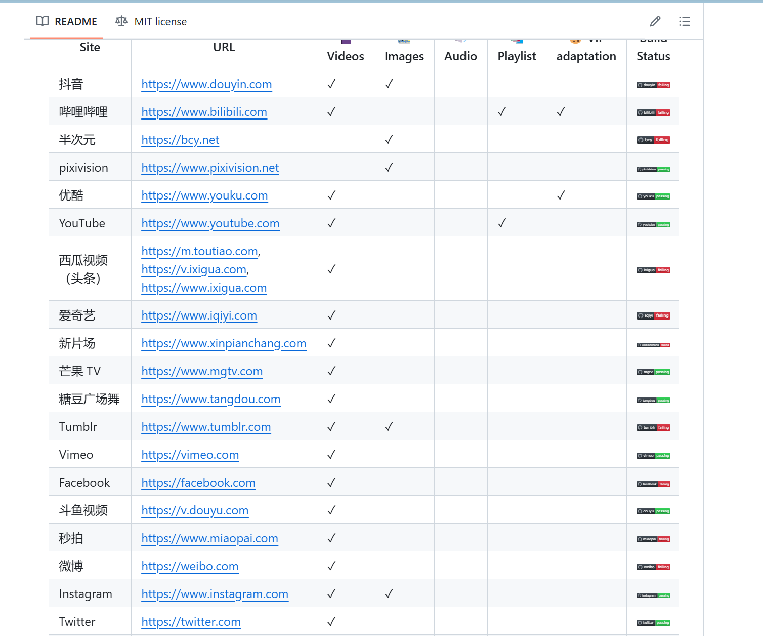This screenshot has width=763, height=636.
Task: Click the ixigua failing build badge
Action: 653,270
